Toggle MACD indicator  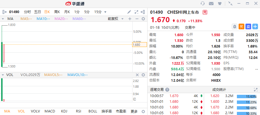click(x=50, y=111)
